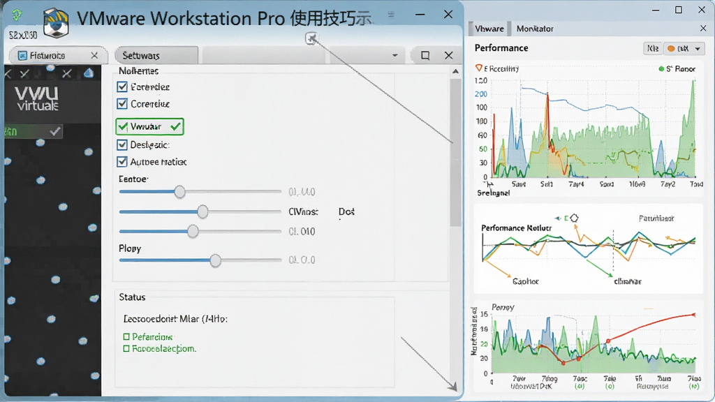Viewport: 715px width, 402px height.
Task: Toggle the Ferenslee checkbox
Action: coord(122,87)
